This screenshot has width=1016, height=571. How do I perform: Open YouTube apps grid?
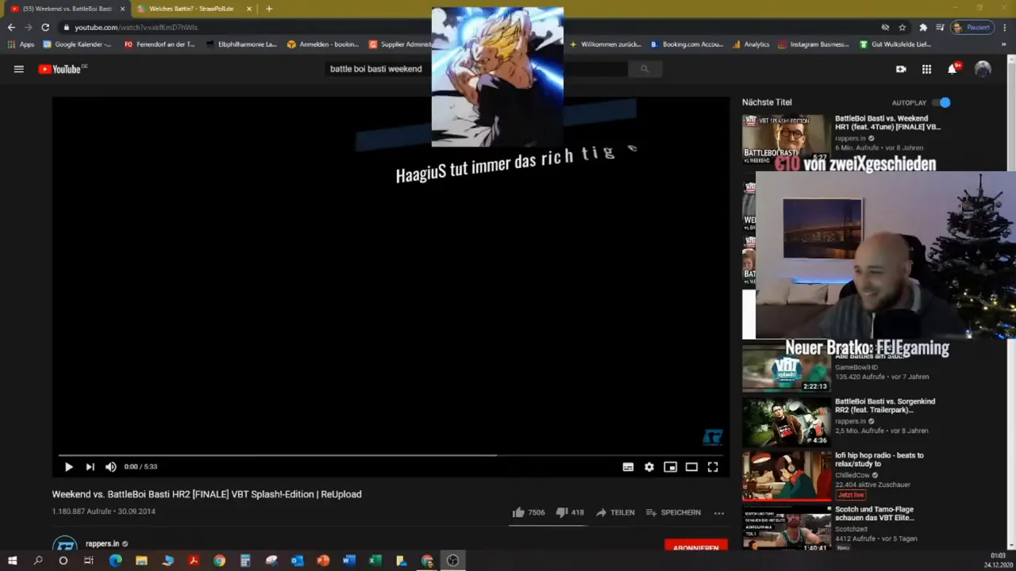point(926,69)
